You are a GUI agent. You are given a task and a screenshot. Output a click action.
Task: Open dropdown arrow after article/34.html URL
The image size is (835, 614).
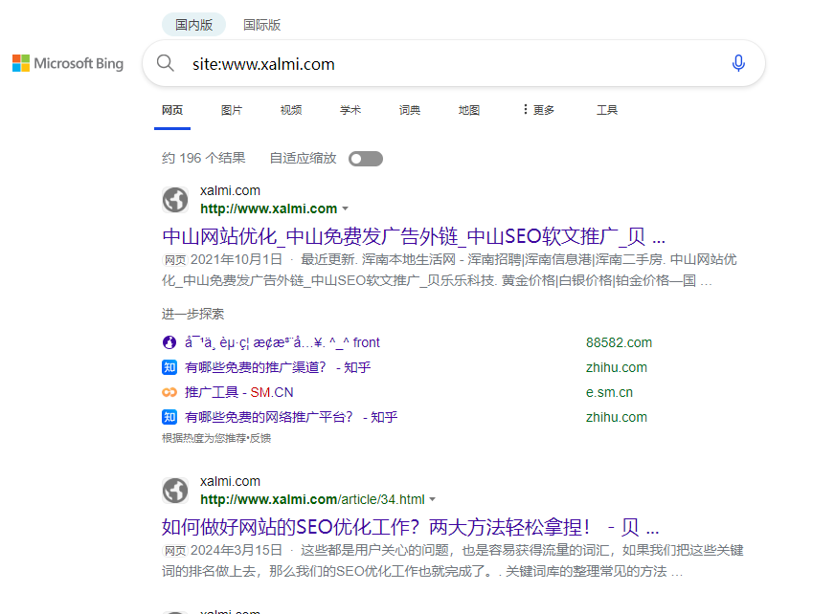coord(433,499)
